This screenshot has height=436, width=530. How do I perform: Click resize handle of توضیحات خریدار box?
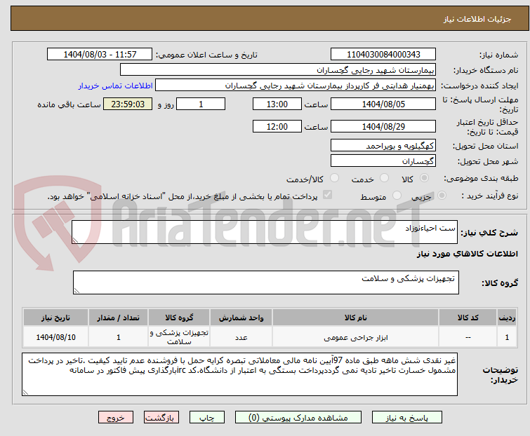25,392
